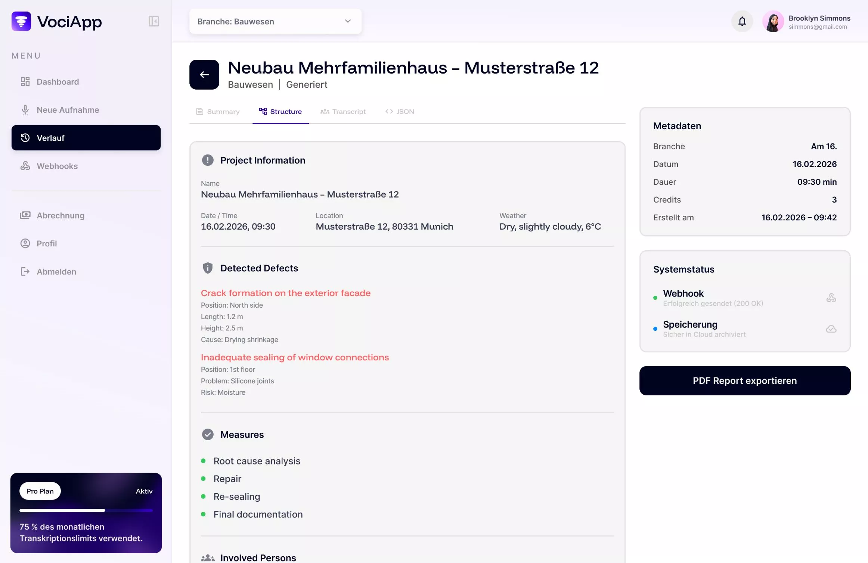Expand the Branche dropdown chevron arrow

coord(348,21)
